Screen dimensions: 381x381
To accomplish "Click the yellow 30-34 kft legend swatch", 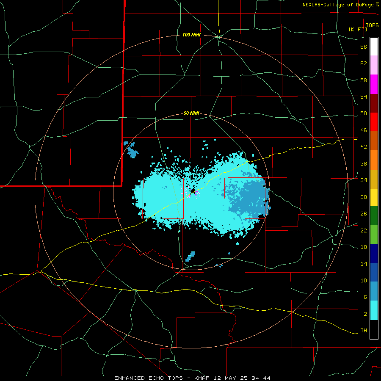I will 374,197.
